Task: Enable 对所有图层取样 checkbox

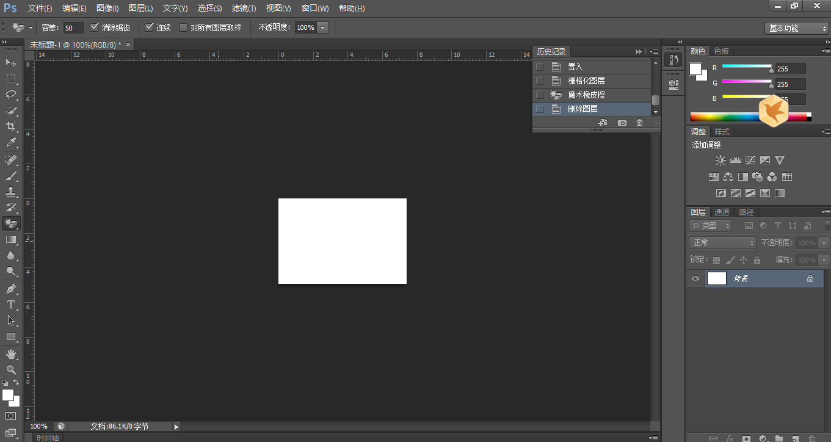Action: [183, 27]
